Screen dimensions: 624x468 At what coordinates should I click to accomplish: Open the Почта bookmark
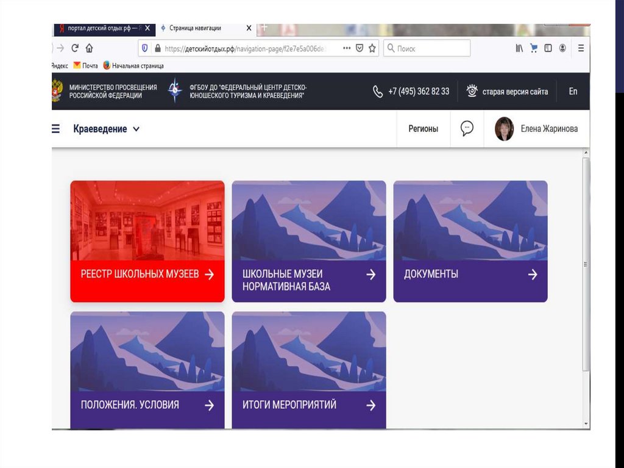(85, 65)
